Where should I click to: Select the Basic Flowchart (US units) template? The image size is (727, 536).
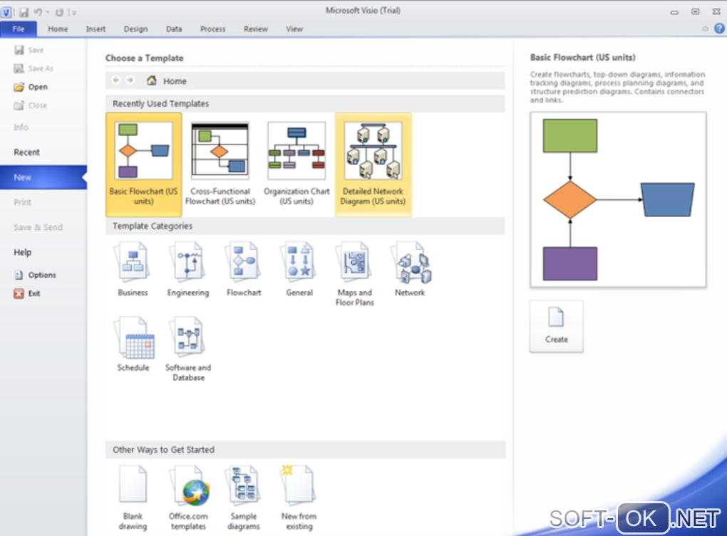(144, 164)
